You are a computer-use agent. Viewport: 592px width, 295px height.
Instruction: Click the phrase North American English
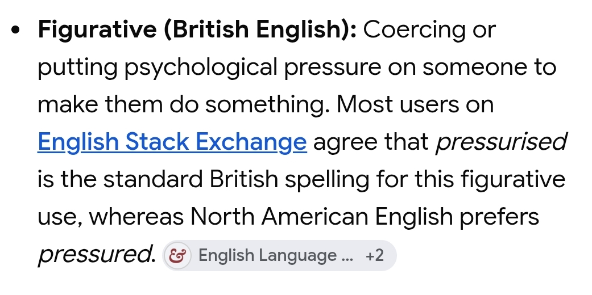(321, 217)
